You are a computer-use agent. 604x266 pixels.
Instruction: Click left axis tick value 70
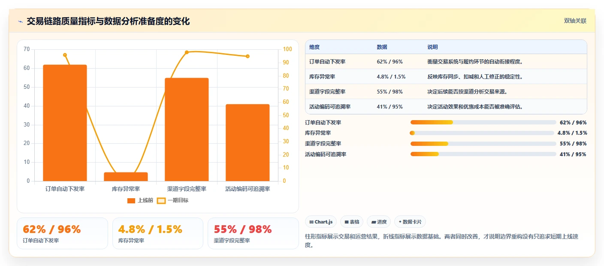pyautogui.click(x=27, y=49)
